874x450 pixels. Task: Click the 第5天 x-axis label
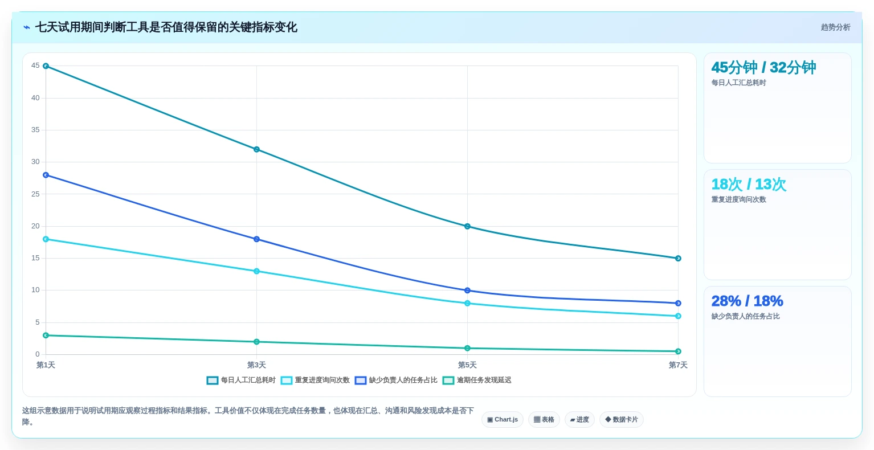[467, 365]
